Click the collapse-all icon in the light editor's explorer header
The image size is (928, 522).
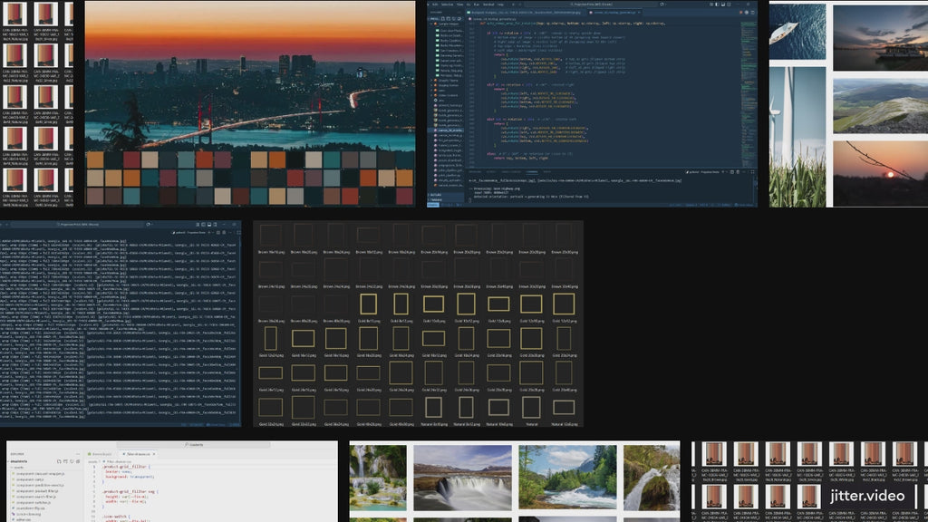(76, 460)
